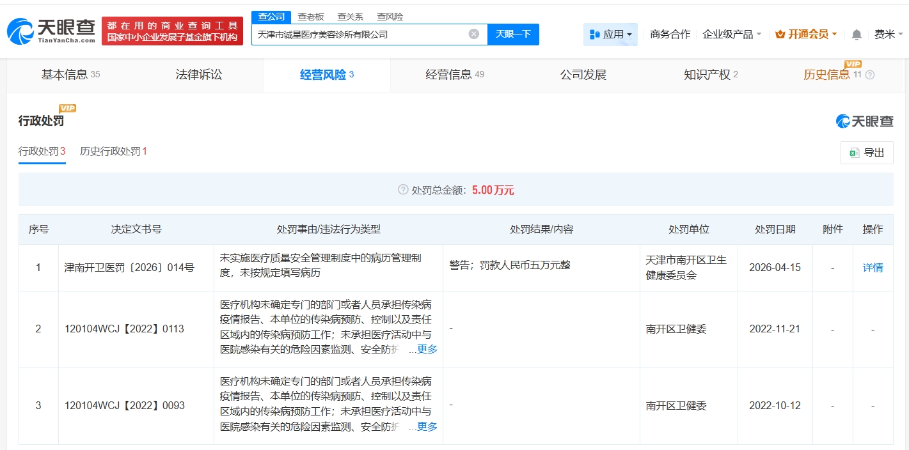Click the help question icon beside 历史信息
The width and height of the screenshot is (909, 450).
[869, 75]
